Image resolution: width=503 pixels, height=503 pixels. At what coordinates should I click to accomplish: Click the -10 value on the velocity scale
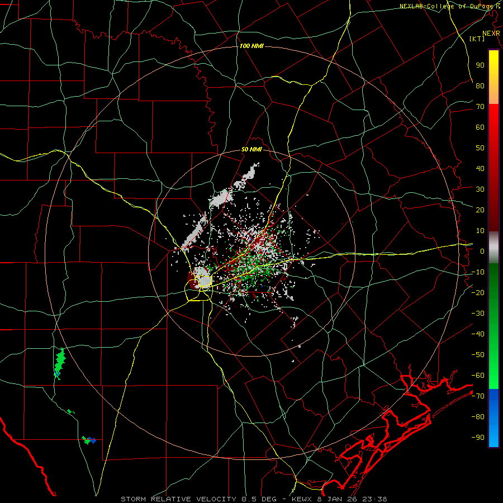click(x=478, y=272)
